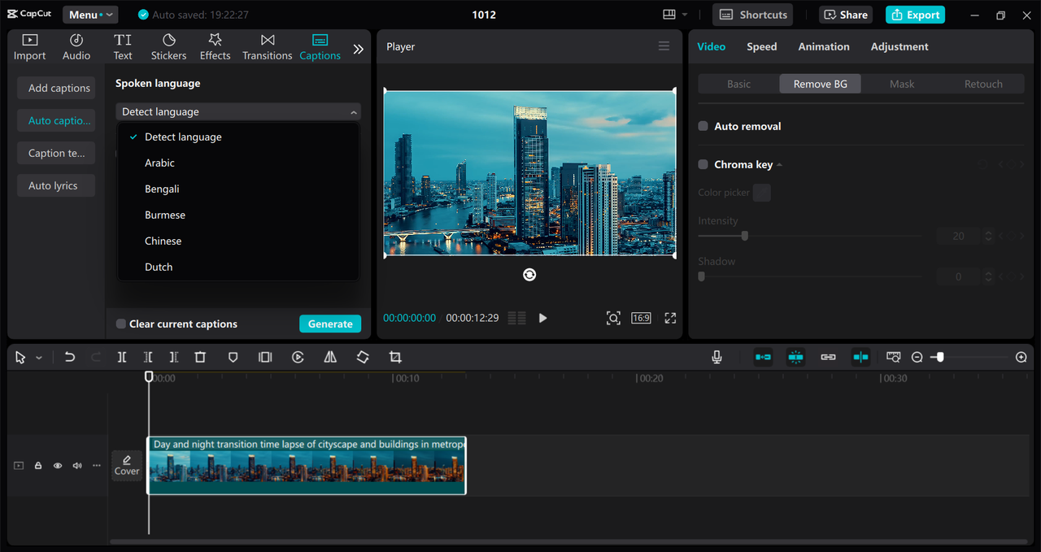This screenshot has width=1041, height=552.
Task: Open the selection tool dropdown arrow
Action: [39, 358]
